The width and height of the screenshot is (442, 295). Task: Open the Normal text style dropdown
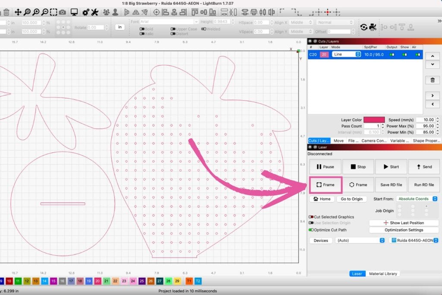tap(335, 22)
